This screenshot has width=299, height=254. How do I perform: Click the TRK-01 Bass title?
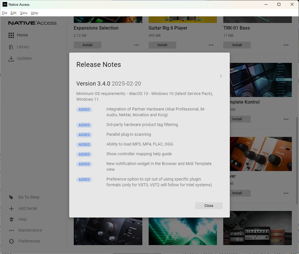[237, 28]
